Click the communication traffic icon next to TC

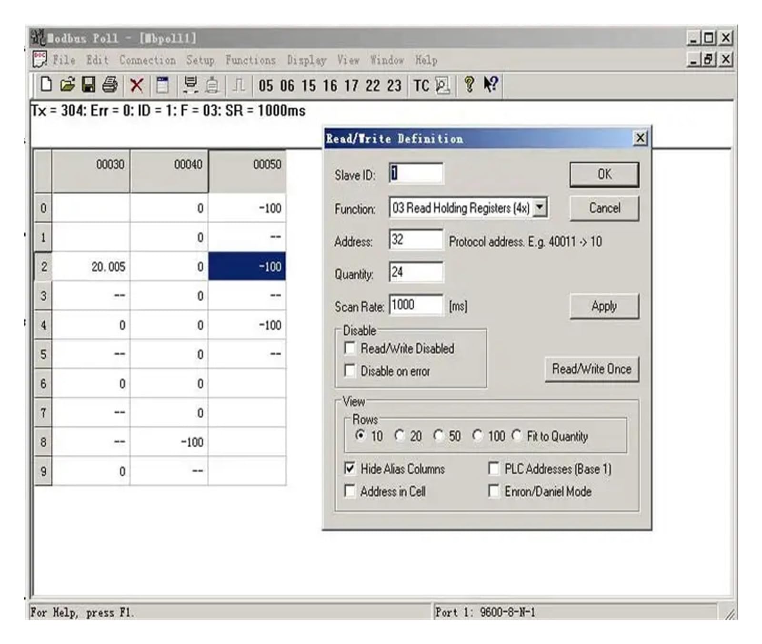443,85
